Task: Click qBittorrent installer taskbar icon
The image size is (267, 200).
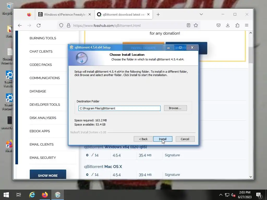Action: [58, 195]
